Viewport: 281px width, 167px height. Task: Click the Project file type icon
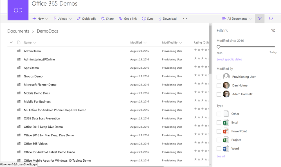click(x=226, y=140)
